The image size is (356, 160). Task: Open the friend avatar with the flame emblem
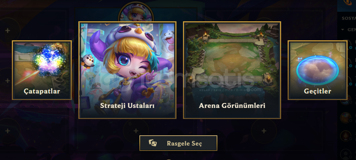pyautogui.click(x=346, y=136)
